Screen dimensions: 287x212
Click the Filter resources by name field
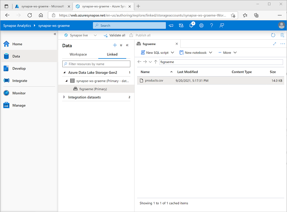(96, 64)
